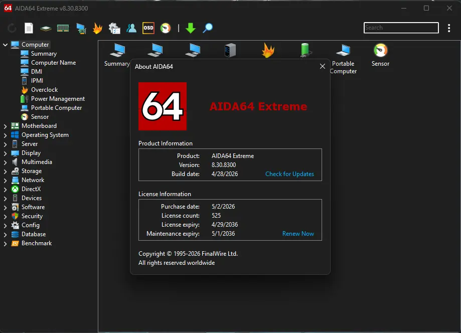Click the green download arrow icon

[191, 28]
